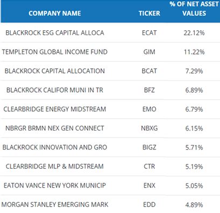Click the TICKER column header

tap(150, 13)
